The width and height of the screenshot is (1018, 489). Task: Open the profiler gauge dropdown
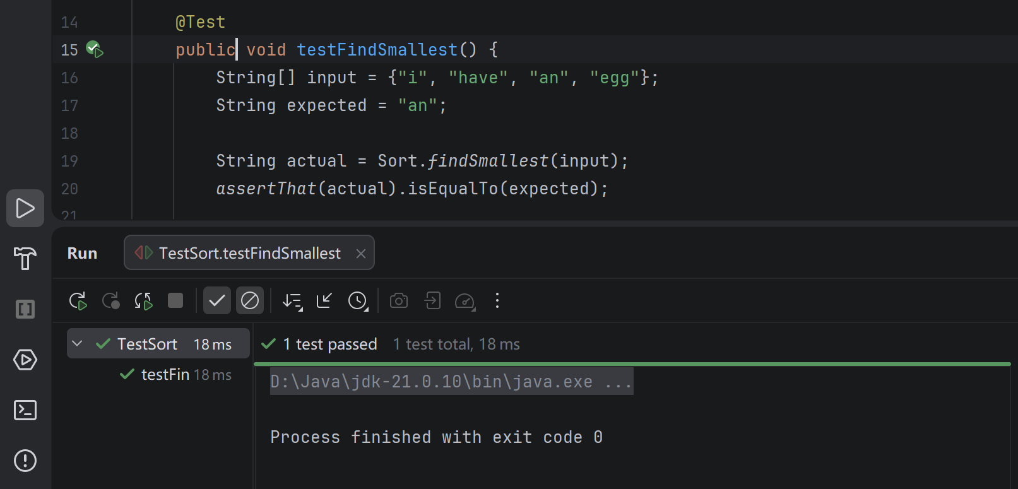pyautogui.click(x=465, y=301)
